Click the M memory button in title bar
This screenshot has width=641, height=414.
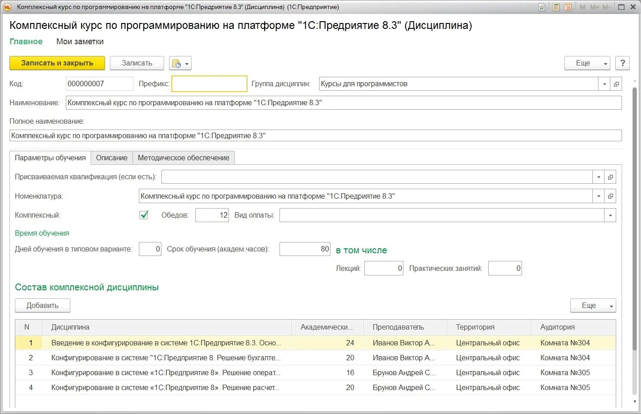coord(582,7)
